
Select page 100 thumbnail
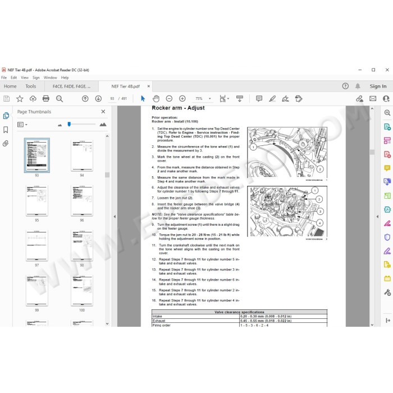[82, 290]
